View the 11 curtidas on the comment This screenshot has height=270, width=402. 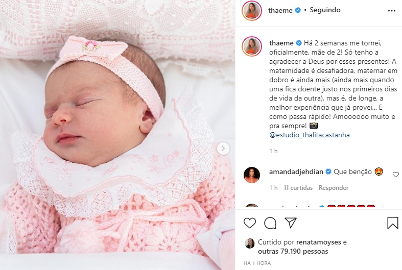(298, 188)
